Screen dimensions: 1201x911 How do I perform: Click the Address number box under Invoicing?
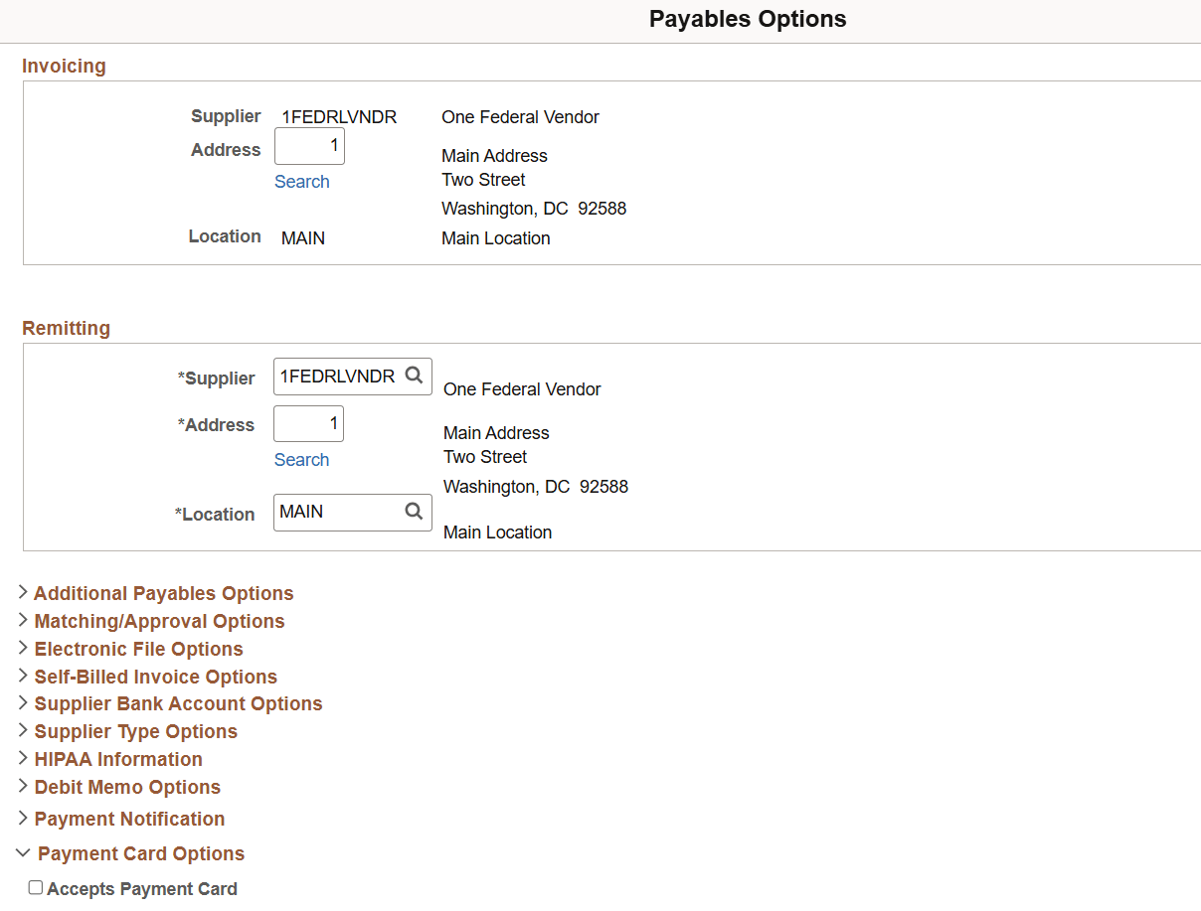(x=309, y=145)
